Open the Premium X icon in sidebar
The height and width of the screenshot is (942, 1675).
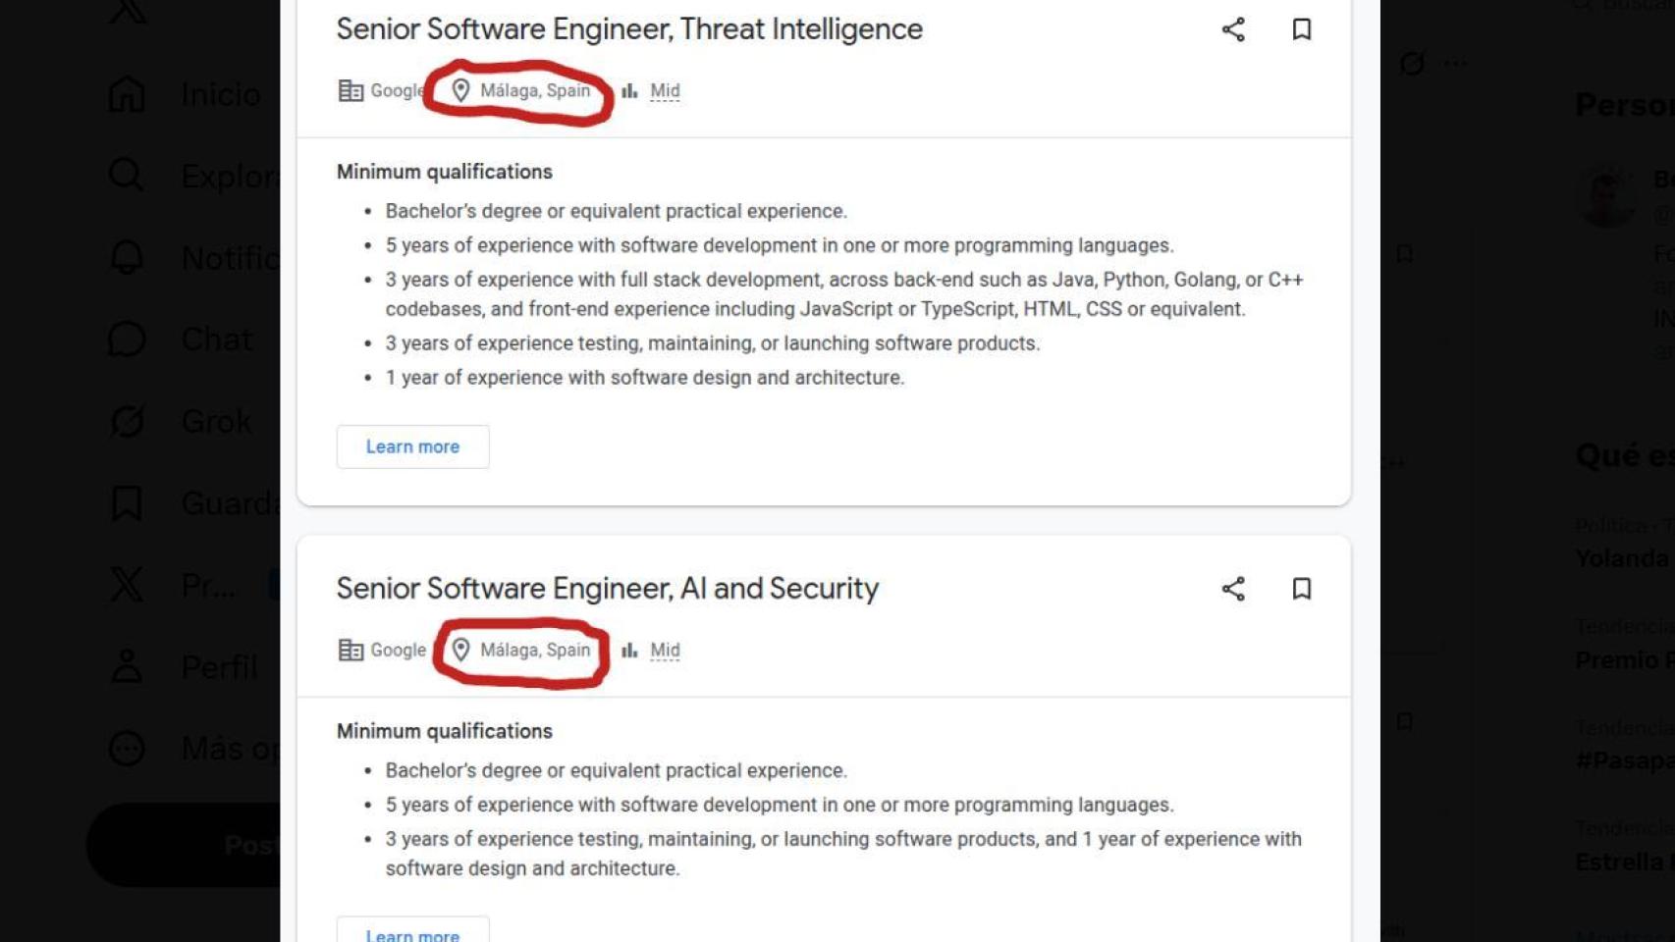click(127, 585)
